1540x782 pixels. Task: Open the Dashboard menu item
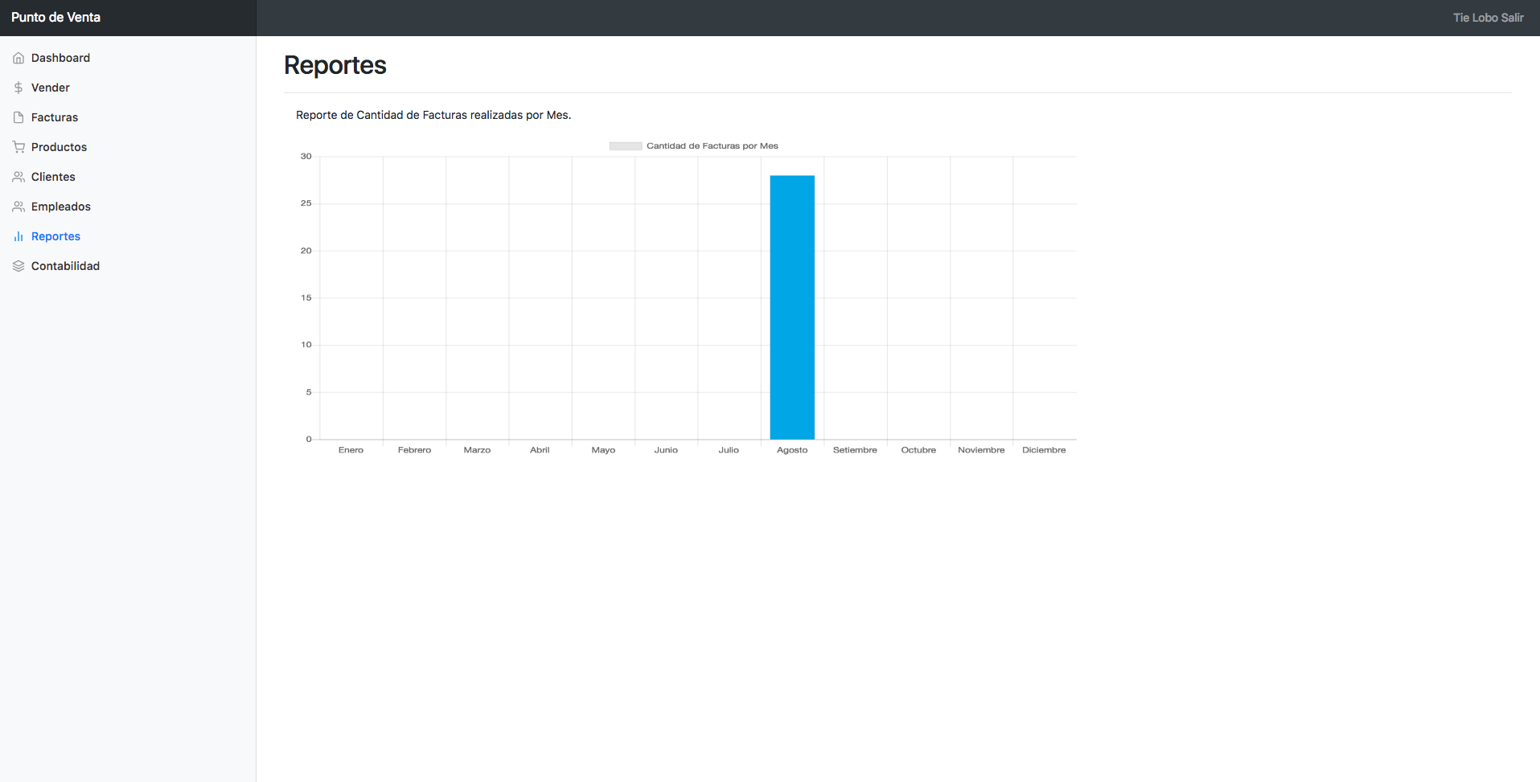pos(60,58)
